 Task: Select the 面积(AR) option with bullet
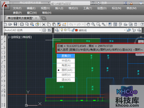point(66,70)
